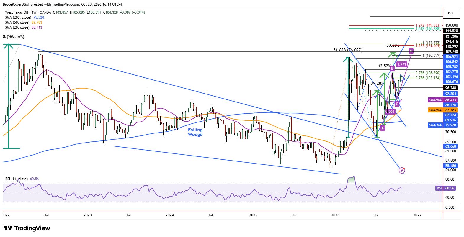Click the 80.00 RSI scale label
The height and width of the screenshot is (237, 464).
click(450, 179)
